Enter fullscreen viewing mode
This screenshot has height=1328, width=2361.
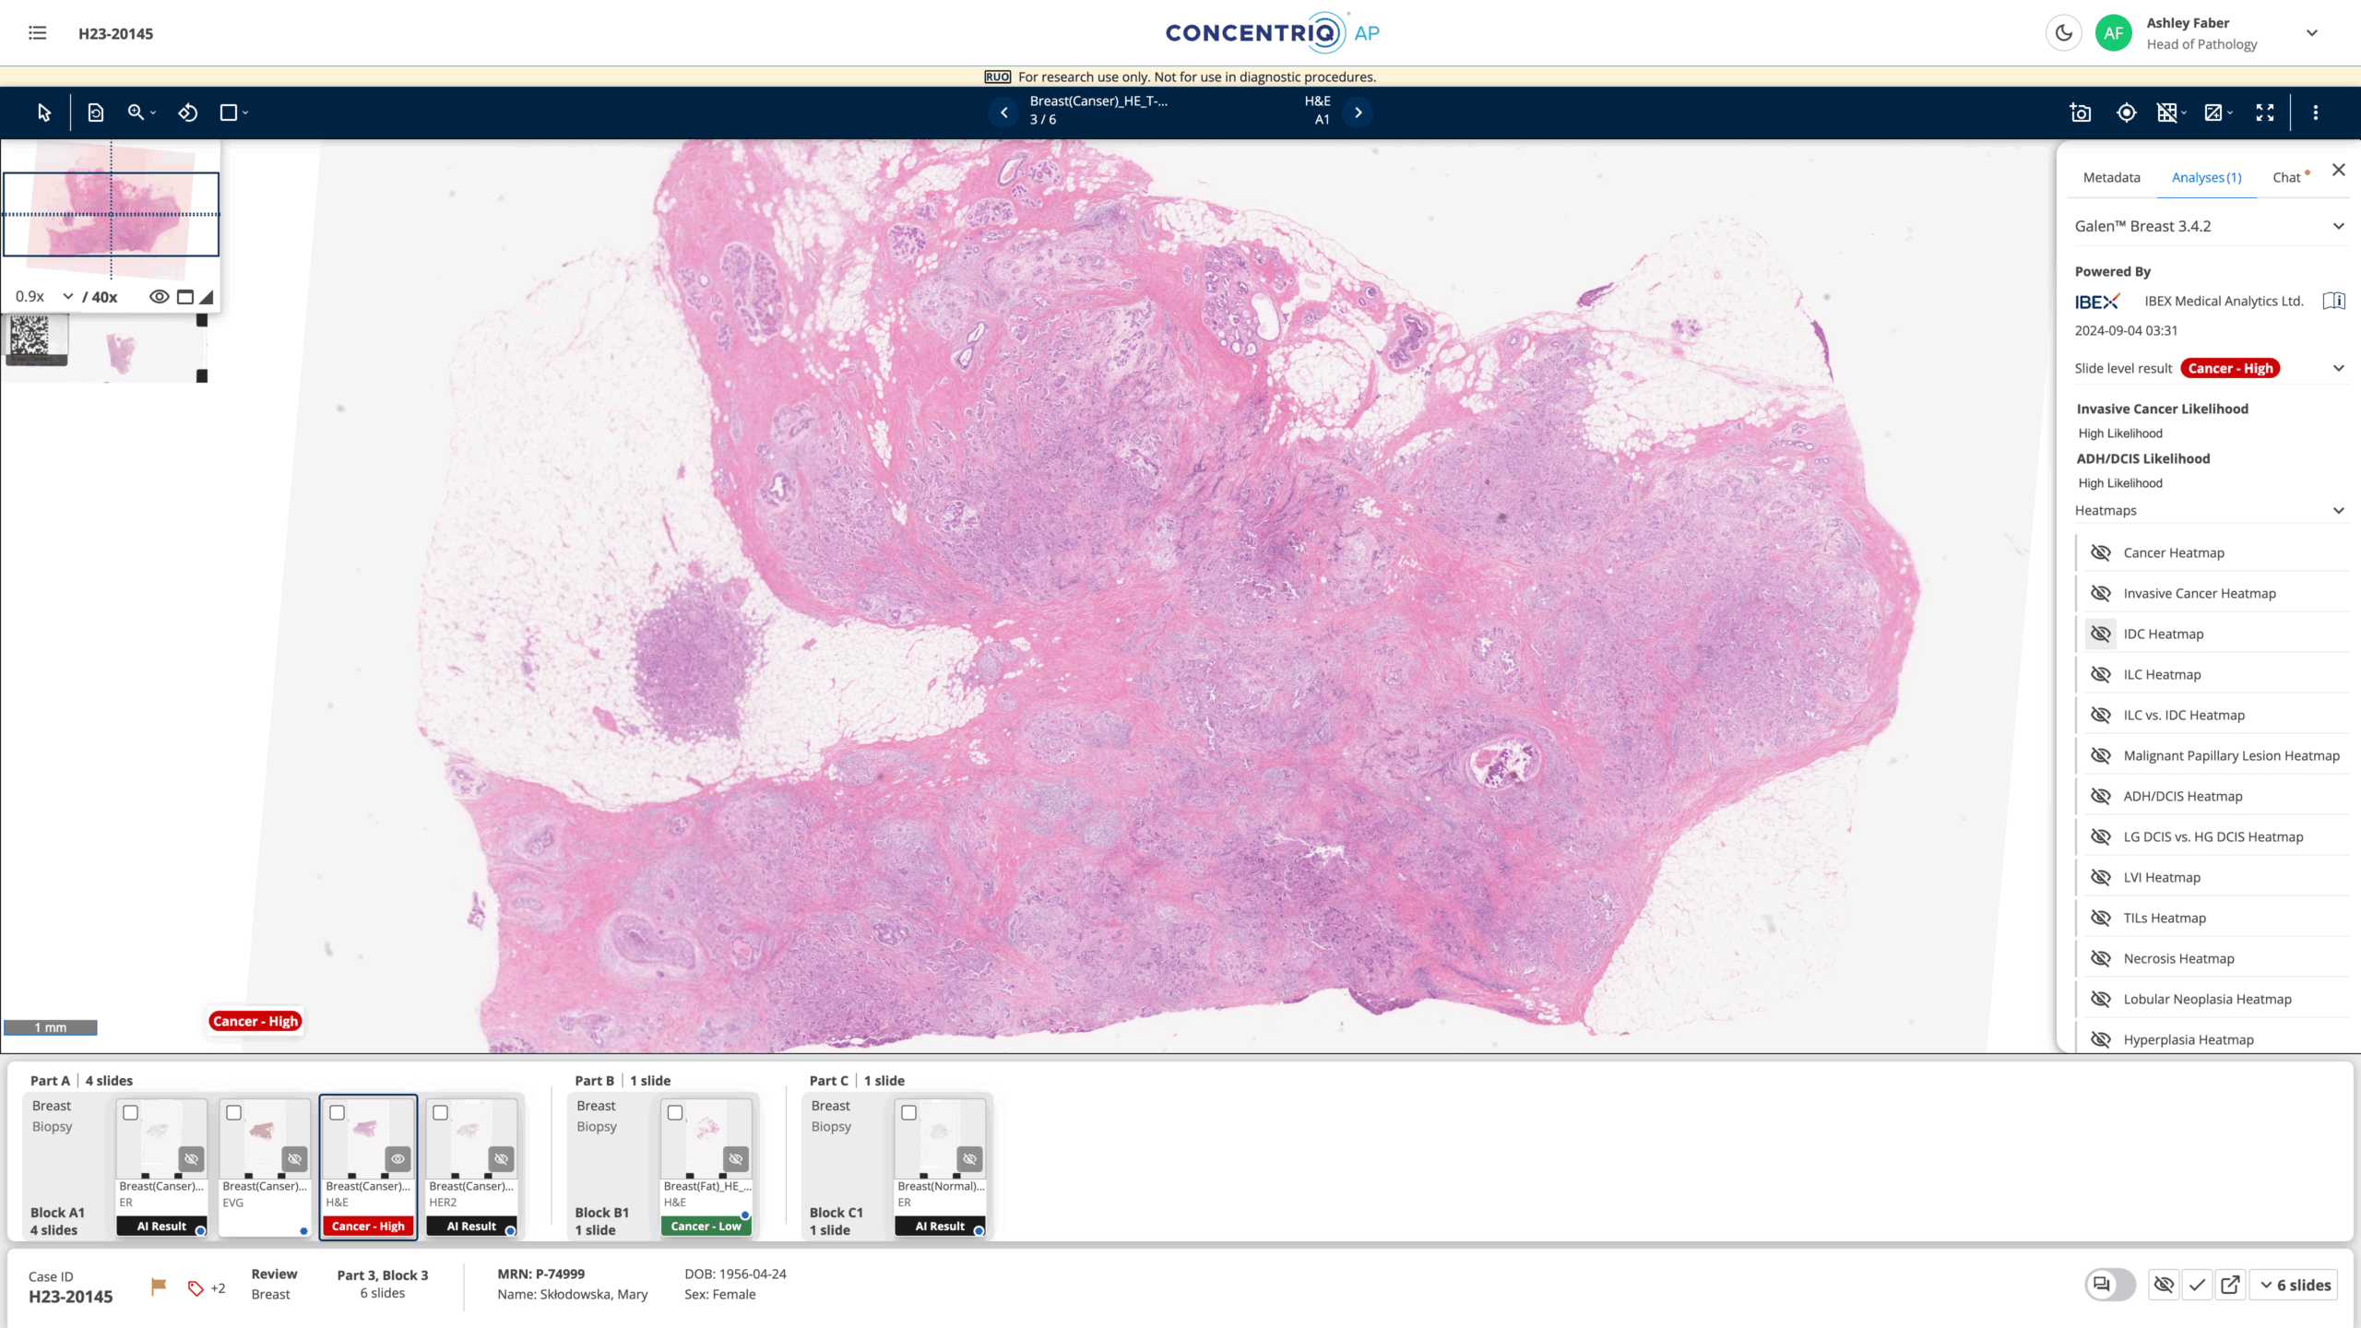pyautogui.click(x=2265, y=112)
